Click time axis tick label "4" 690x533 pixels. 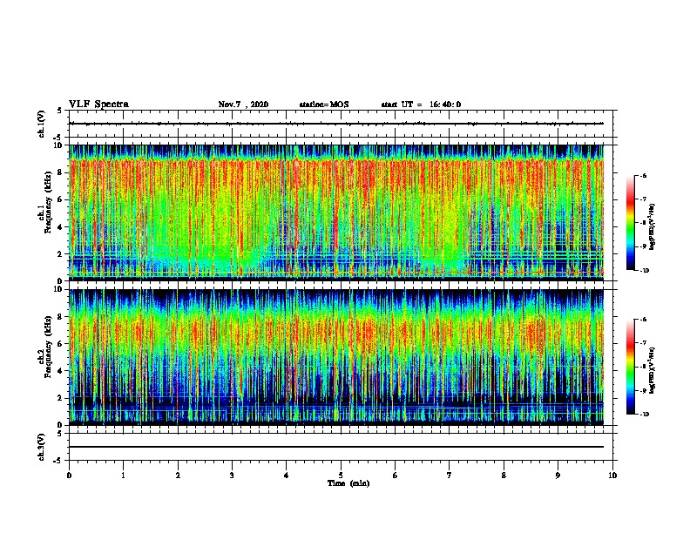(287, 476)
